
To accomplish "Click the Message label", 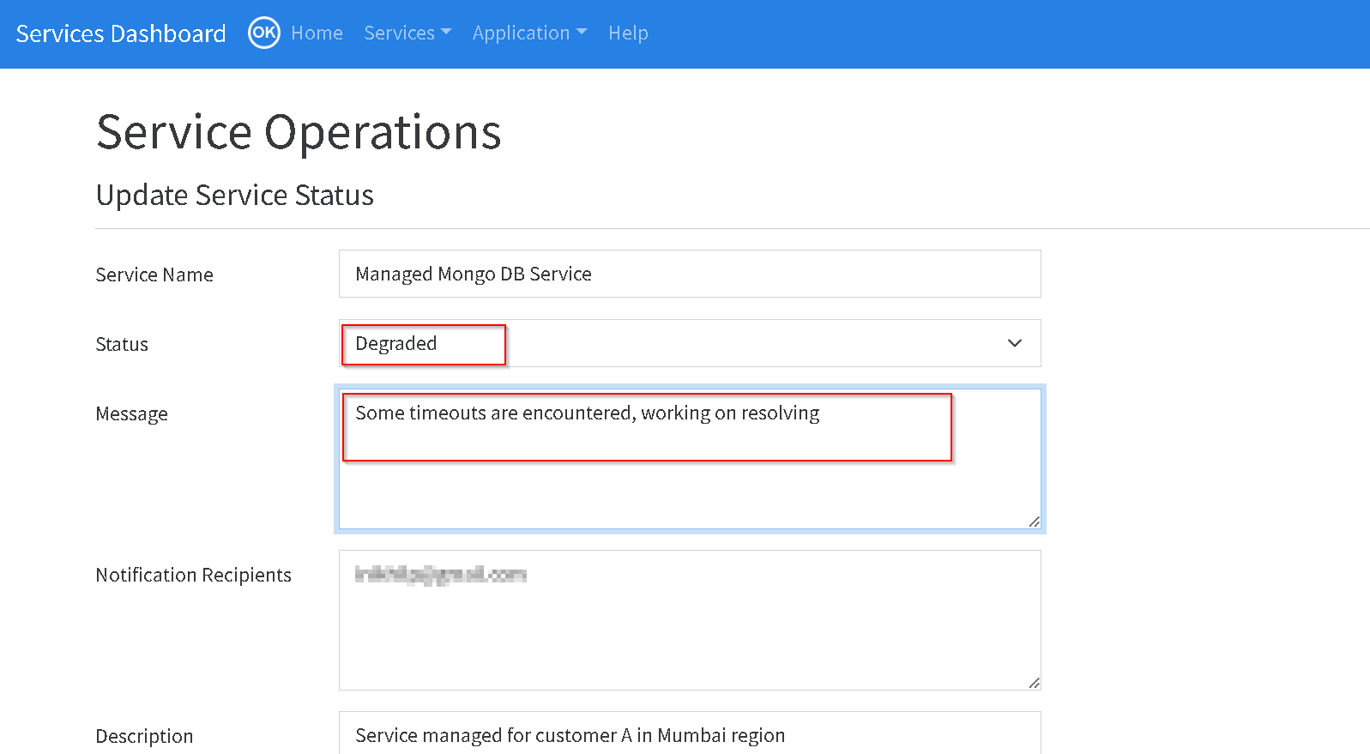I will [x=132, y=413].
